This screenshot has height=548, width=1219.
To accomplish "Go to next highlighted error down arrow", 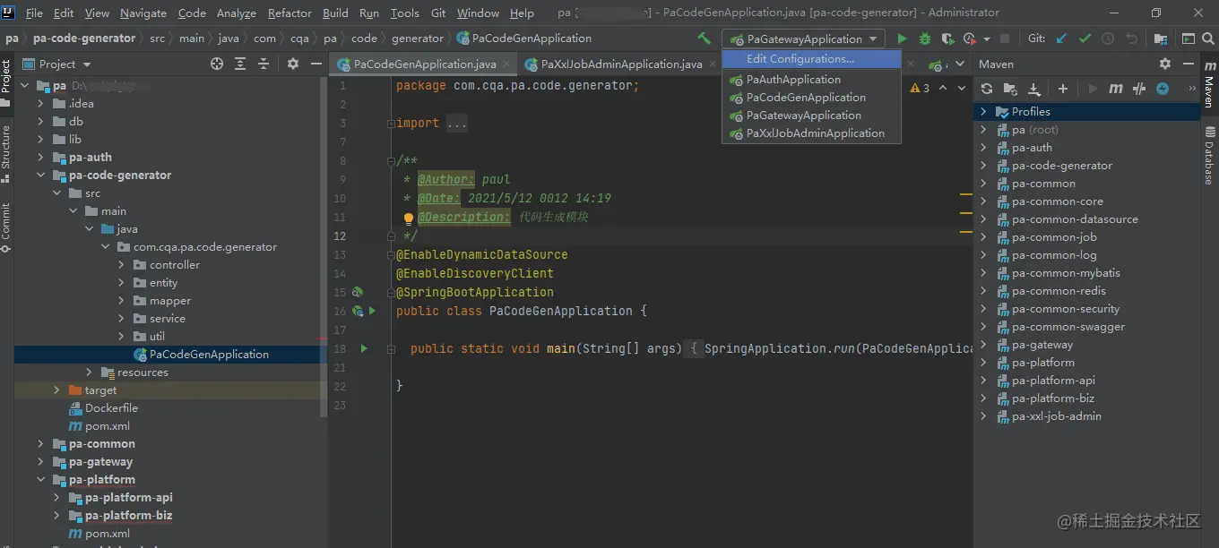I will click(960, 88).
